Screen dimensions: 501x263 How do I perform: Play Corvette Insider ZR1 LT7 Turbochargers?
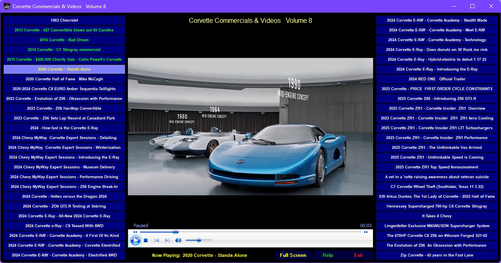(x=437, y=128)
